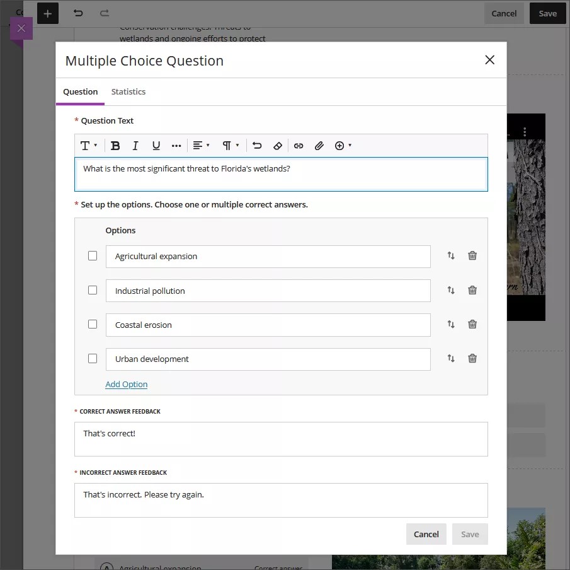Image resolution: width=570 pixels, height=570 pixels.
Task: Open the text alignment dropdown
Action: tap(200, 146)
